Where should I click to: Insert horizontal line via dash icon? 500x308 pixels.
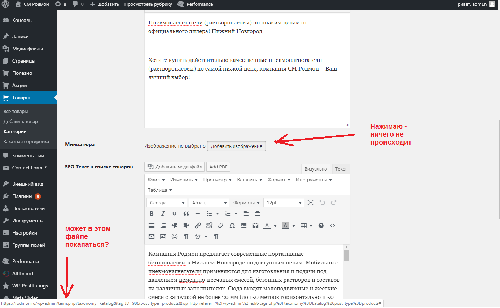(x=198, y=213)
